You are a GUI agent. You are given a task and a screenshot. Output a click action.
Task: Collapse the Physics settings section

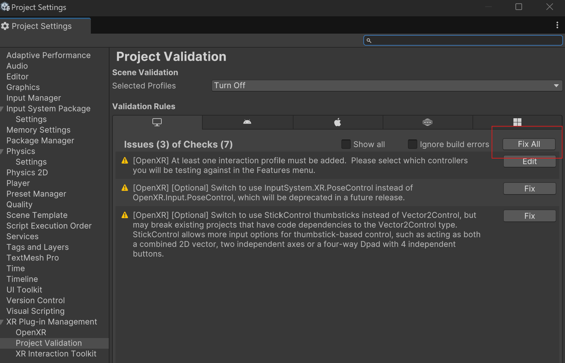[2, 152]
